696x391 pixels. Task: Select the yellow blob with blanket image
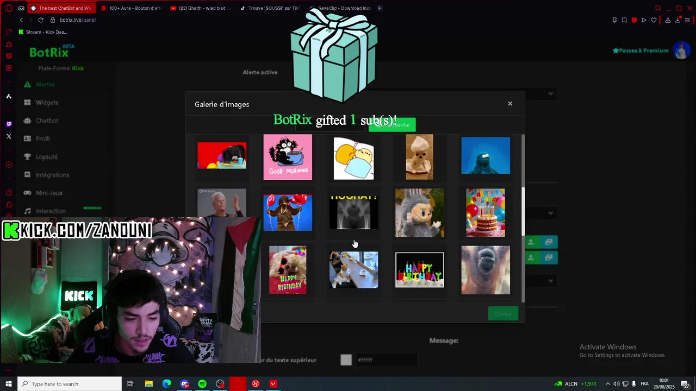pyautogui.click(x=353, y=159)
